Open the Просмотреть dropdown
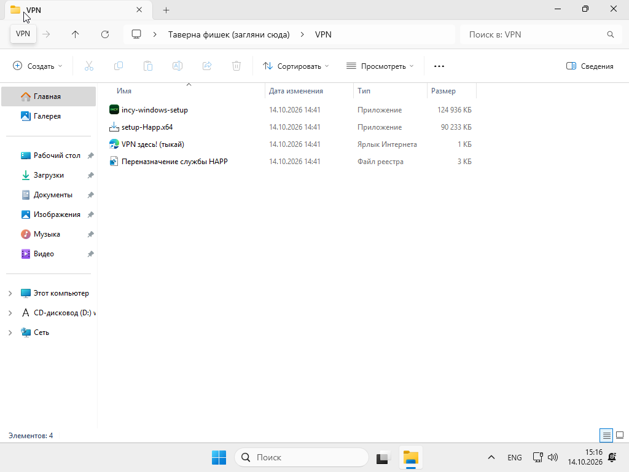 click(380, 66)
